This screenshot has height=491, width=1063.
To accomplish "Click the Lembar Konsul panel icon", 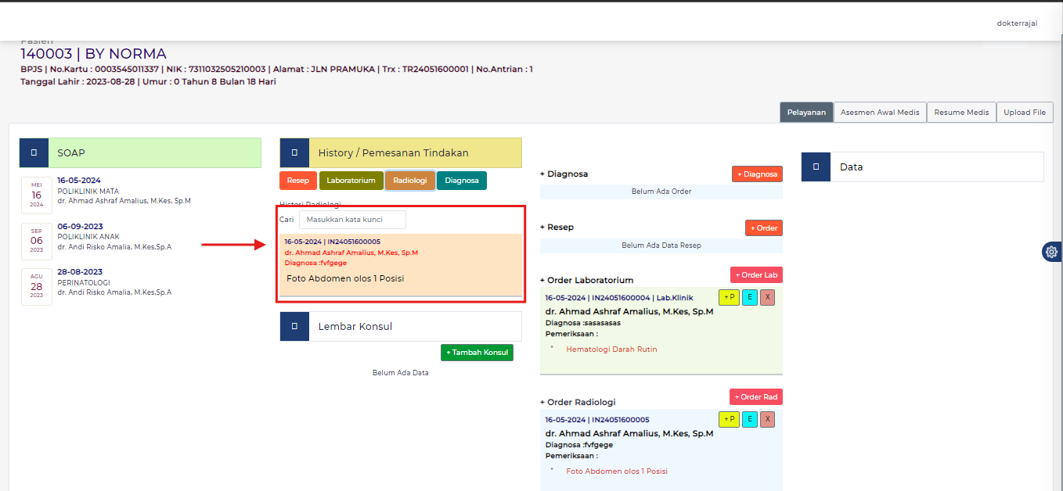I will [x=294, y=326].
